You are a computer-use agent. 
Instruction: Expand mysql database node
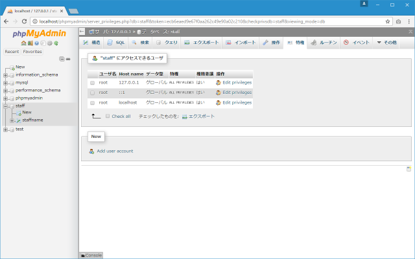[5, 83]
